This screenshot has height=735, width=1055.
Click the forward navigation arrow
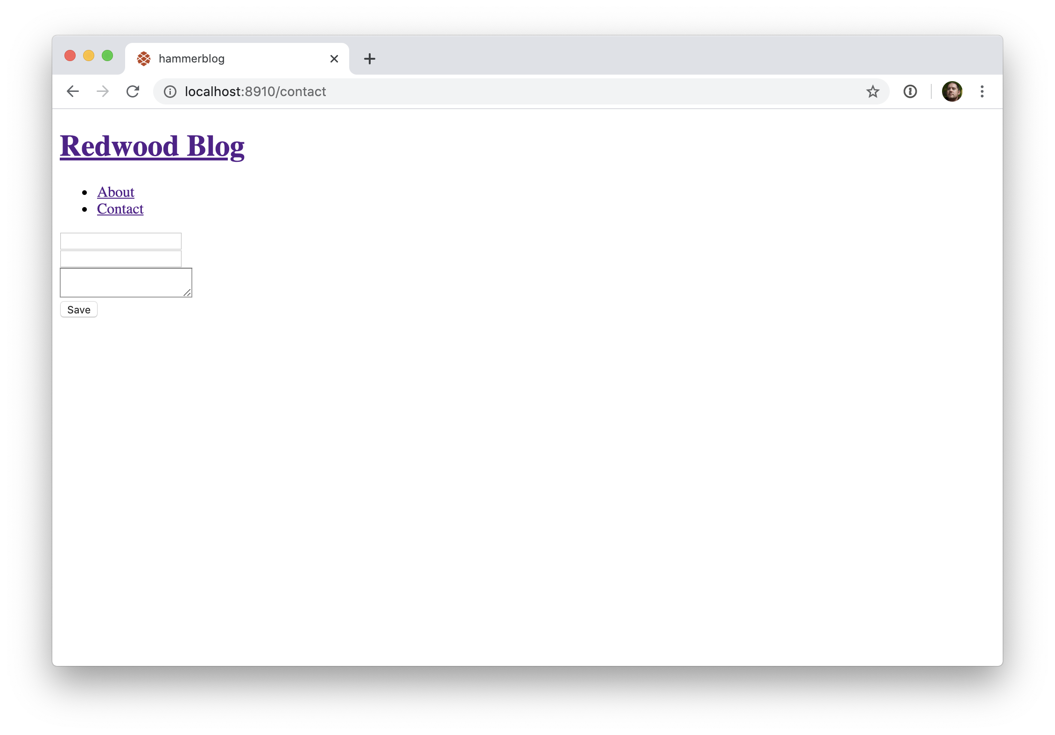coord(103,91)
